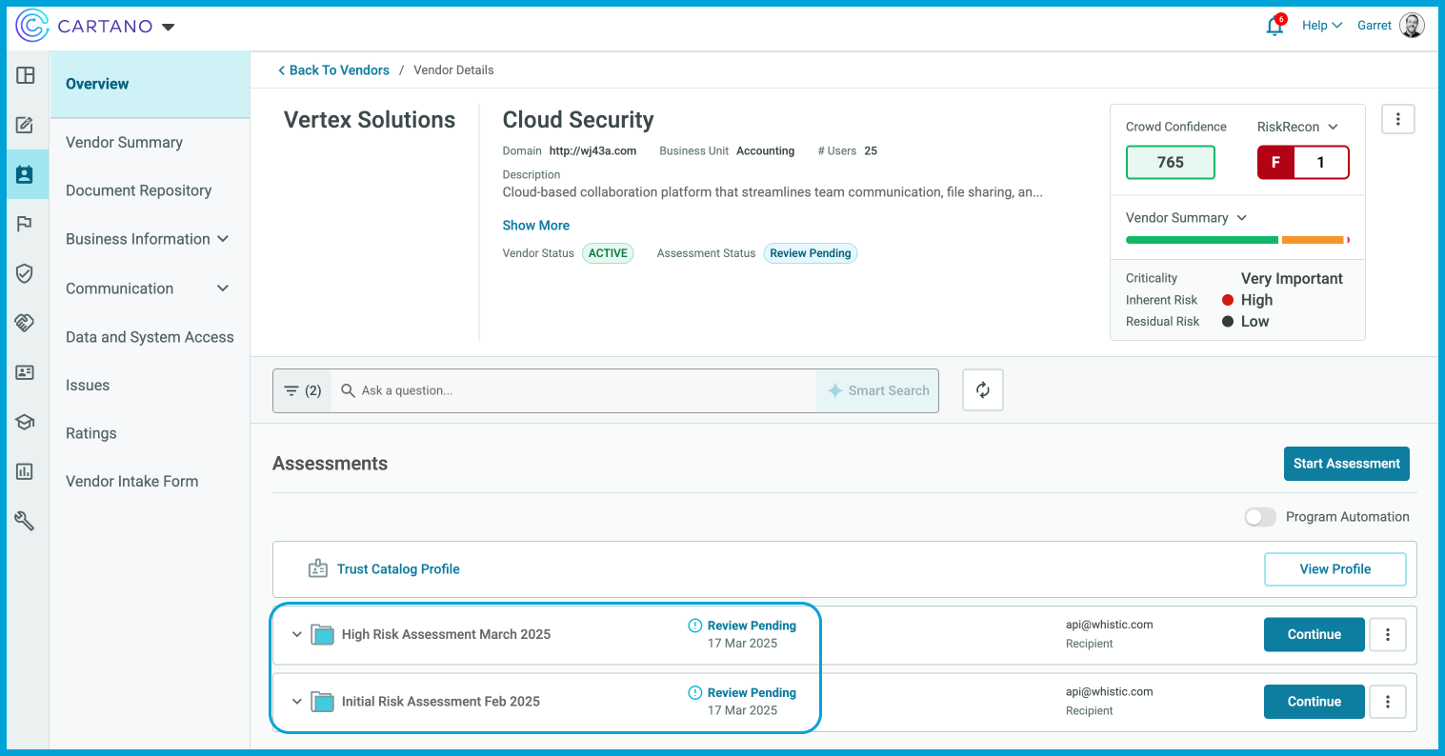The width and height of the screenshot is (1445, 756).
Task: Enable the Program Automation toggle
Action: pyautogui.click(x=1260, y=516)
